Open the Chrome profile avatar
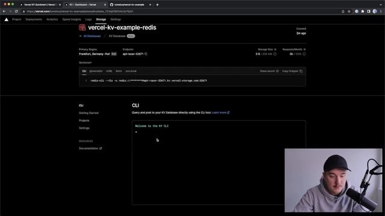Viewport: 385px width, 216px height. [x=375, y=11]
